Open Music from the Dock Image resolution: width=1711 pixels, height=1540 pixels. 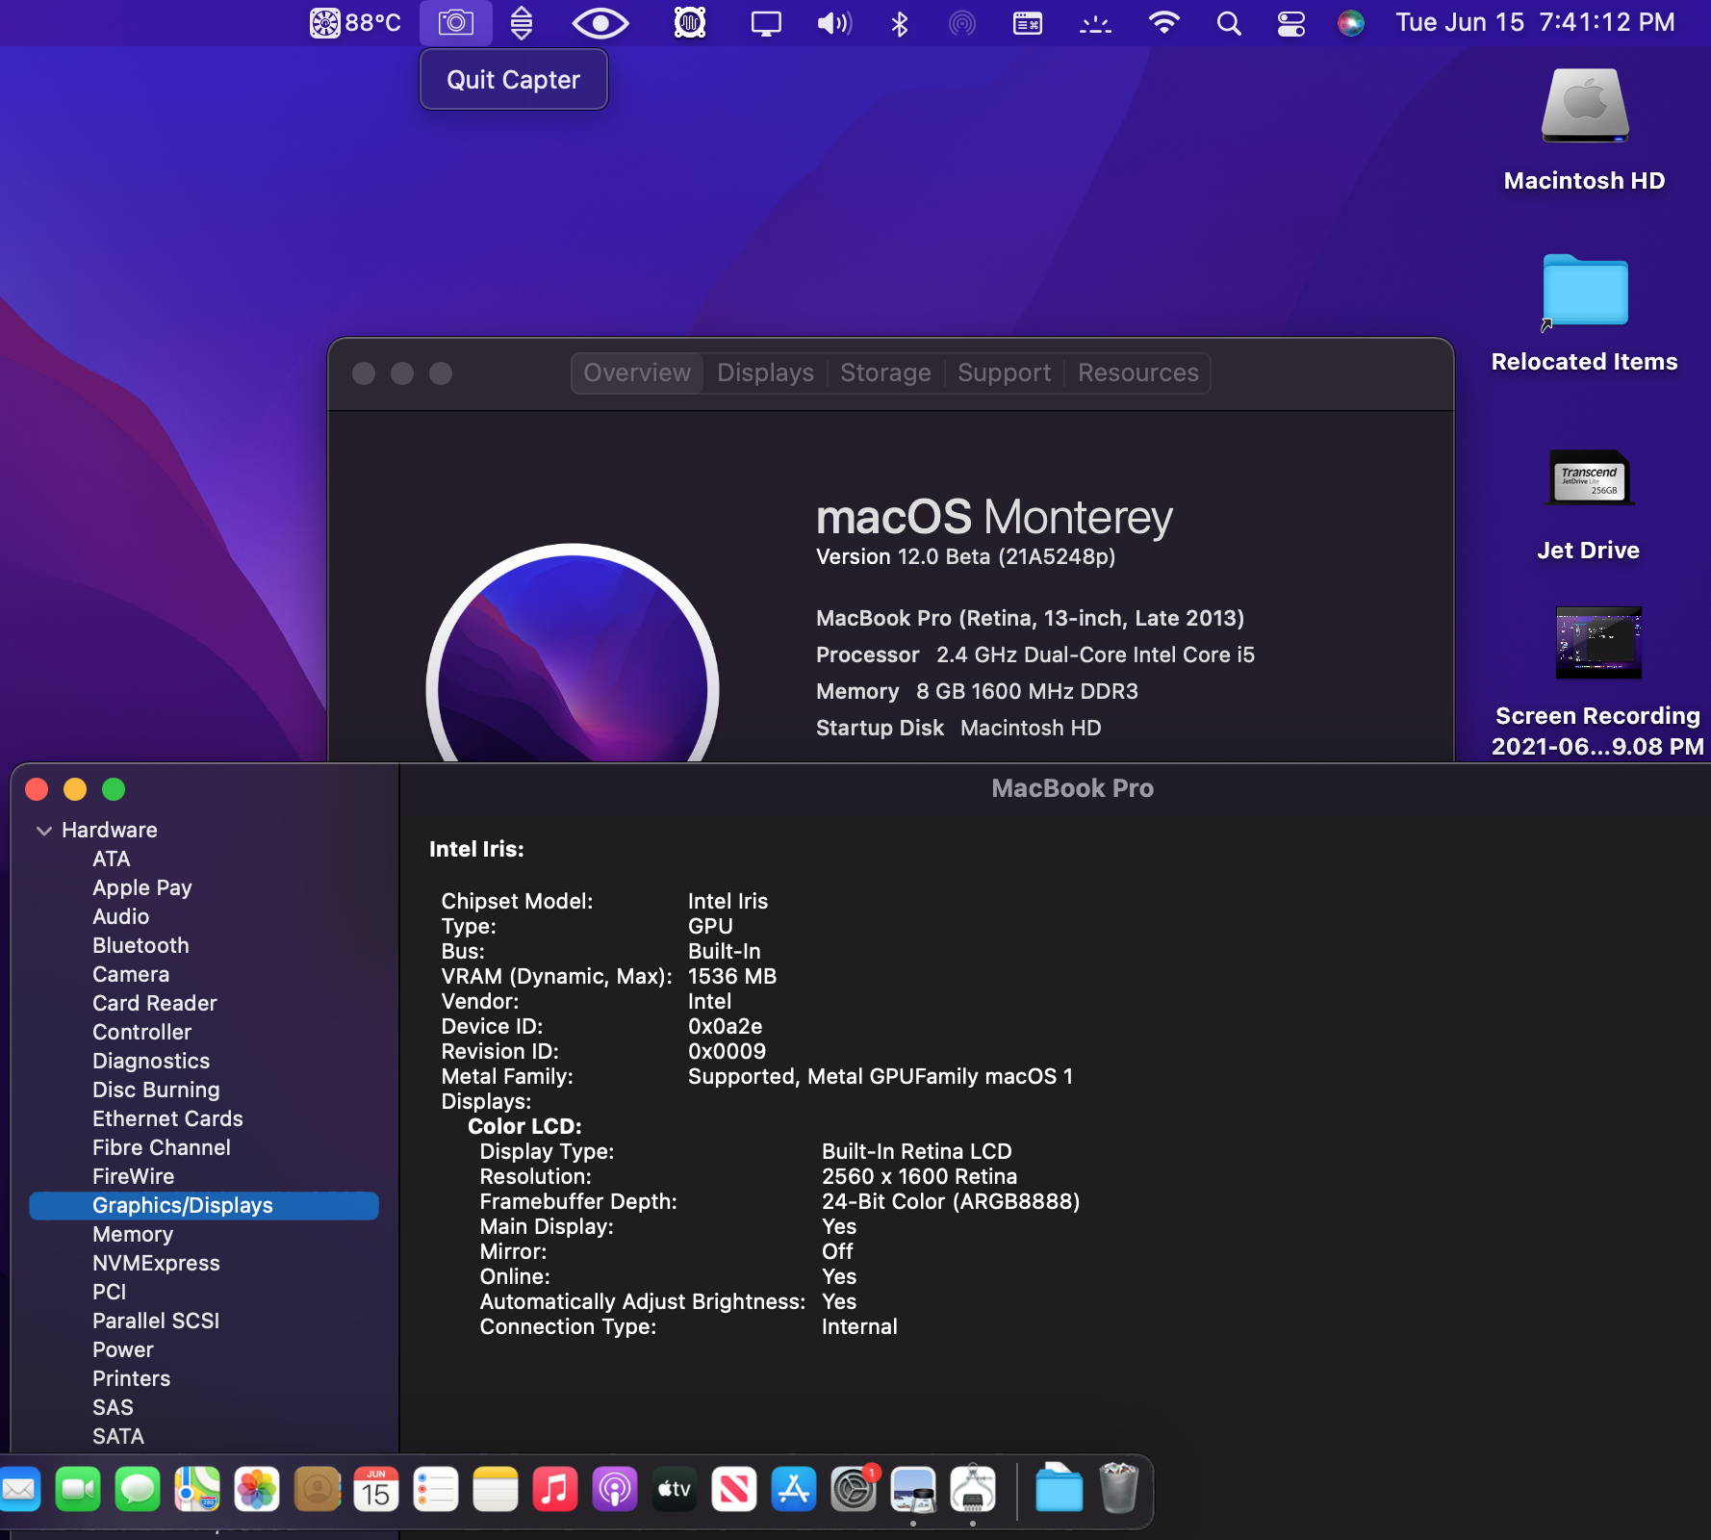coord(555,1490)
